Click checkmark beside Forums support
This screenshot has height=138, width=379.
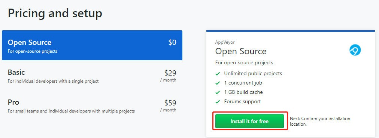pos(218,102)
